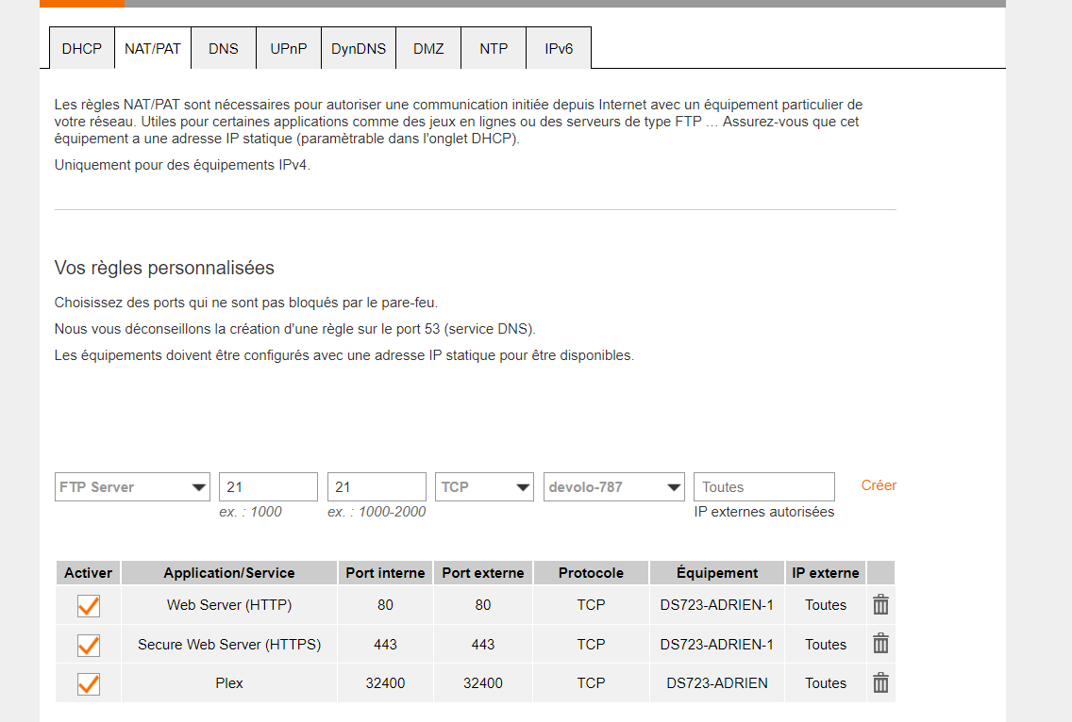
Task: Click the internal port input field
Action: (x=268, y=487)
